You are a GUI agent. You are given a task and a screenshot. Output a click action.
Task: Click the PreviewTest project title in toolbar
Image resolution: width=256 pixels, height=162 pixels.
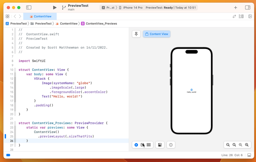(78, 5)
